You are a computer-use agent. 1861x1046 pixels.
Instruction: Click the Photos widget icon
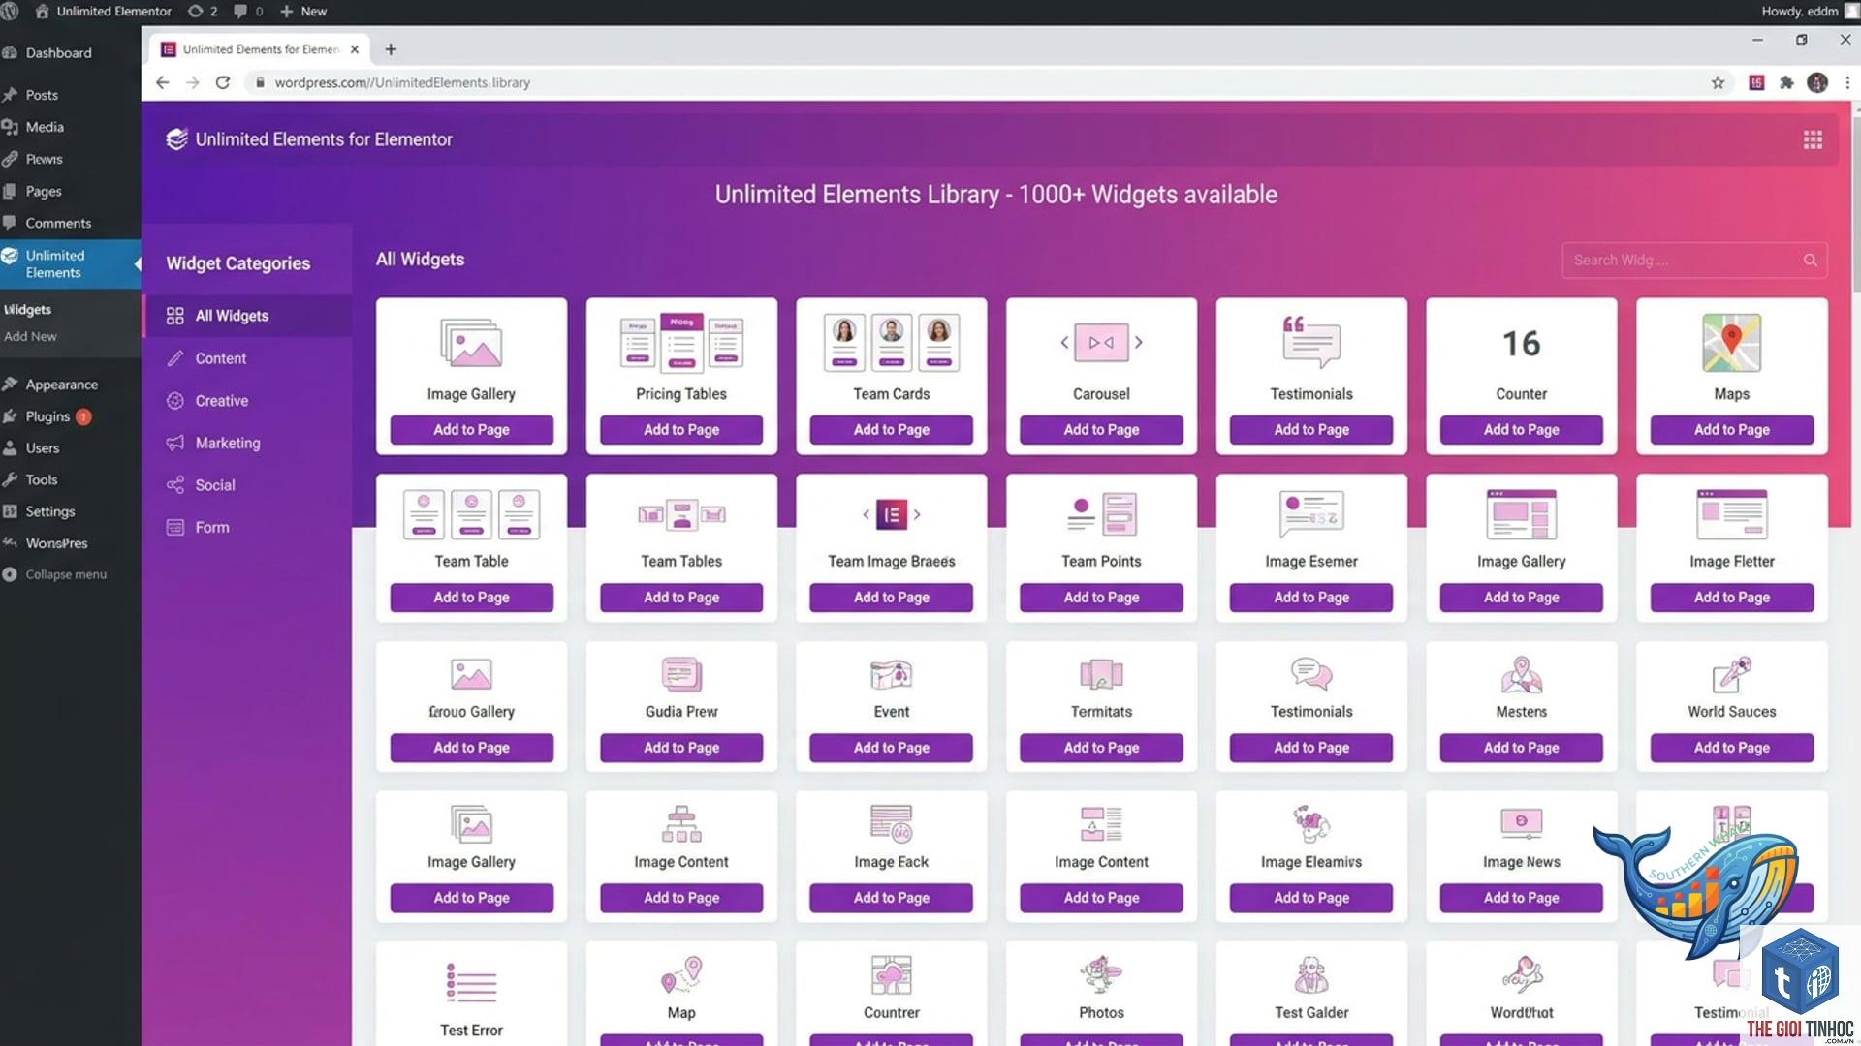(x=1101, y=974)
